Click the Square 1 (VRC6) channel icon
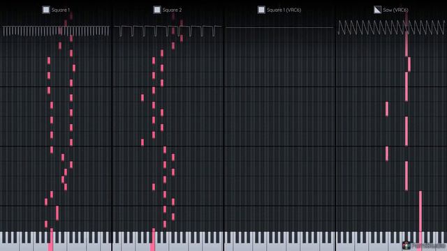The height and width of the screenshot is (251, 447). (261, 10)
